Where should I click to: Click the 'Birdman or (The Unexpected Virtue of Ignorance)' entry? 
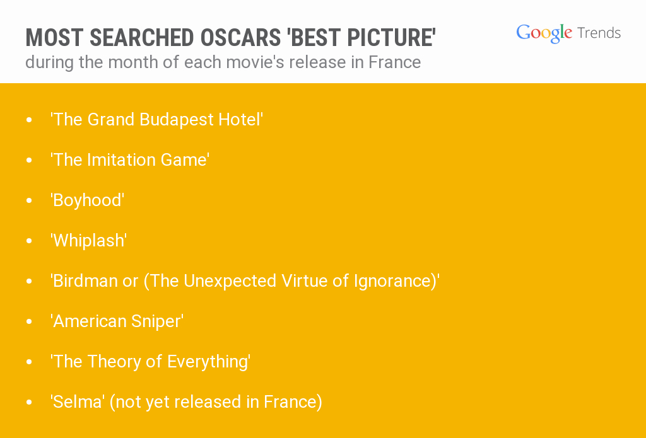[x=245, y=280]
